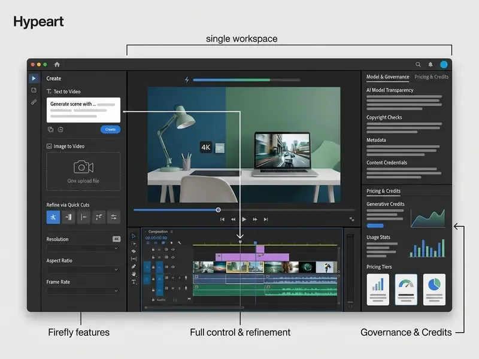
Task: Select the Pricing & Credits section header
Action: (x=383, y=191)
